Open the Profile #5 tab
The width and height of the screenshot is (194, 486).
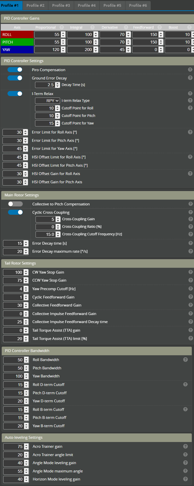pos(112,5)
